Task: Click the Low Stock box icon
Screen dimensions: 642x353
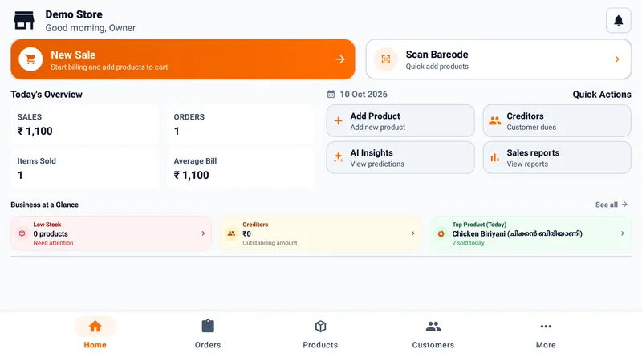Action: point(22,233)
